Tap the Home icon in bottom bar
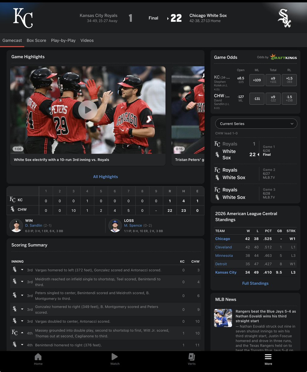307x372 pixels. [38, 356]
